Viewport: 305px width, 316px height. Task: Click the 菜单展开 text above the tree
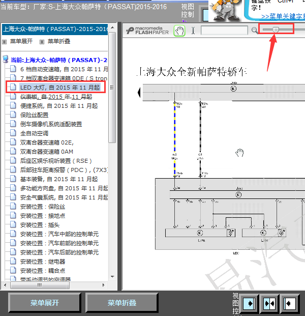coord(21,41)
